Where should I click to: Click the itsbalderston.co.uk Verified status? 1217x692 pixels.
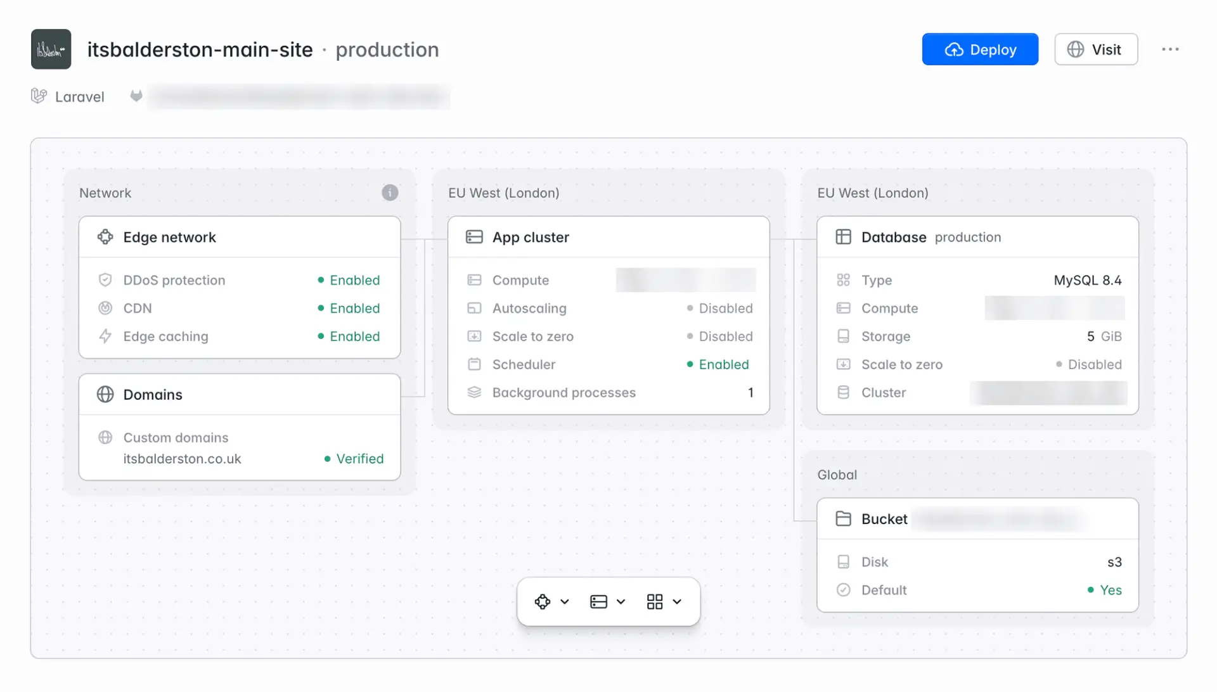[x=354, y=459]
